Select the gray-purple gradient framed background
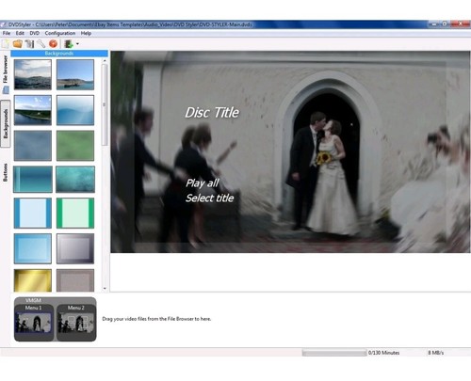The width and height of the screenshot is (471, 381). (x=75, y=248)
